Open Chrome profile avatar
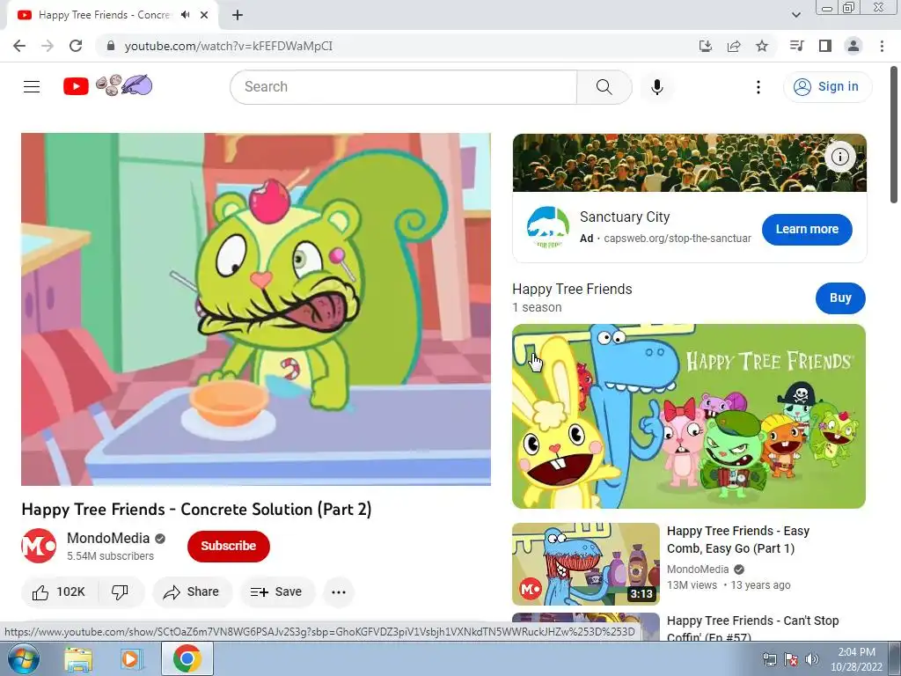Viewport: 901px width, 676px height. tap(853, 46)
